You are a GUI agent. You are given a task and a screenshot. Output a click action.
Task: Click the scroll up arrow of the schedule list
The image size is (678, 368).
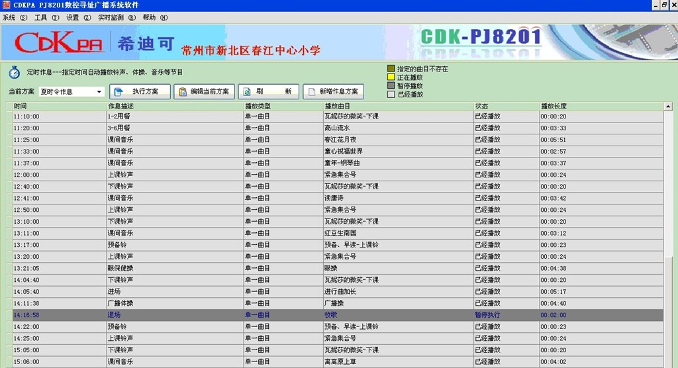(667, 107)
